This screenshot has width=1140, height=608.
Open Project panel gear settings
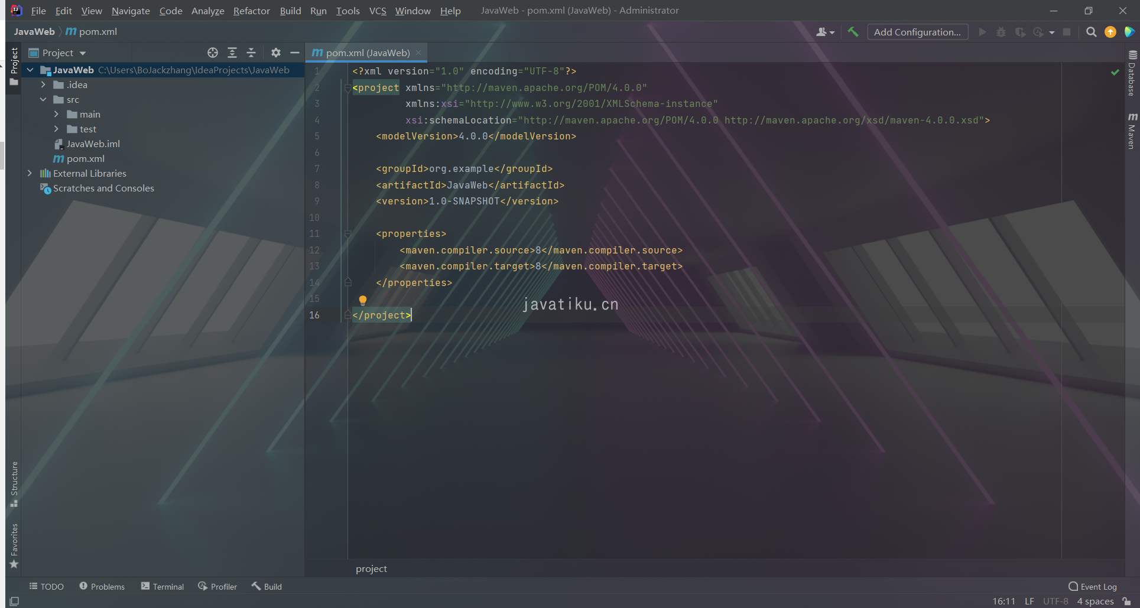coord(275,53)
